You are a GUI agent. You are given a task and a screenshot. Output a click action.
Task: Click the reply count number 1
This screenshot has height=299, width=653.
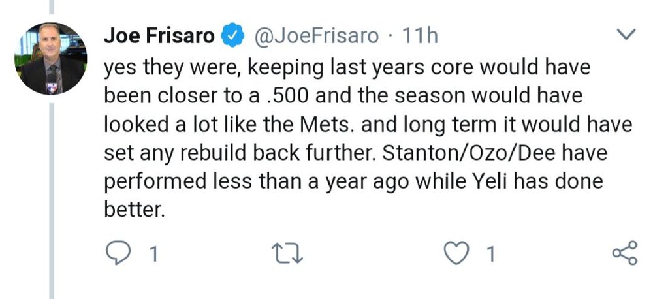click(x=153, y=255)
